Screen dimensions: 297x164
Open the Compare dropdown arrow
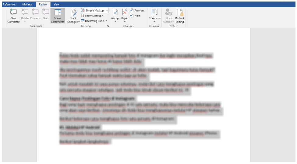[x=154, y=22]
